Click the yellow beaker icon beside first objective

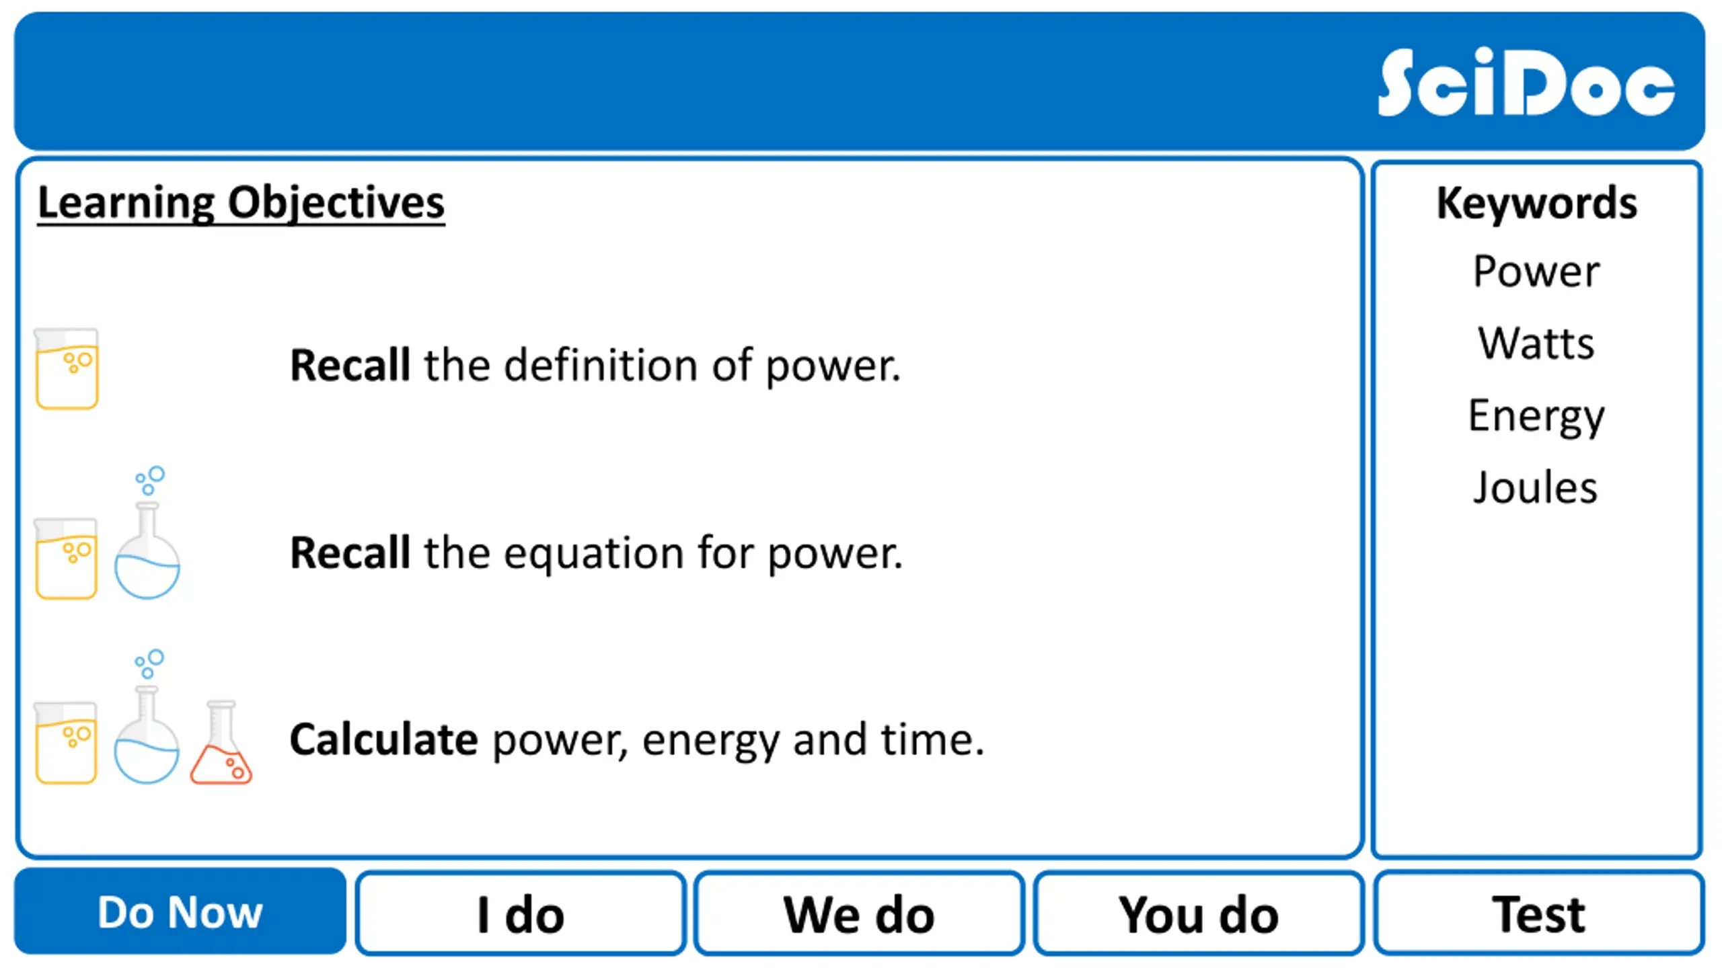[x=67, y=368]
